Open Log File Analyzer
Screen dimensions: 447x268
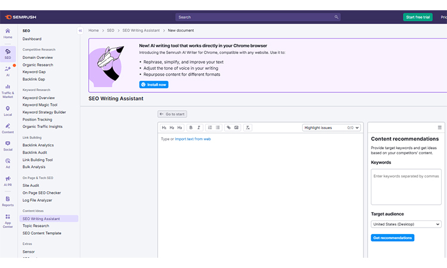38,201
